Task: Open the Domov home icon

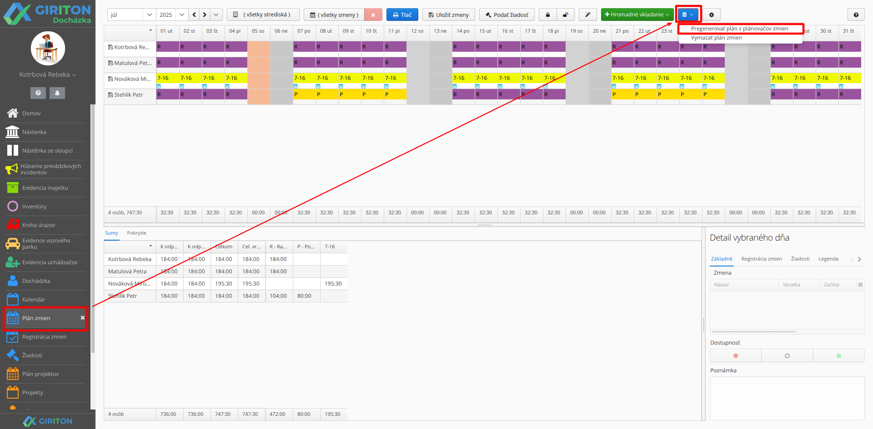Action: [x=13, y=113]
